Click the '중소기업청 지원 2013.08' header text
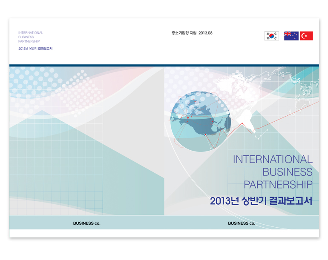 coord(192,33)
